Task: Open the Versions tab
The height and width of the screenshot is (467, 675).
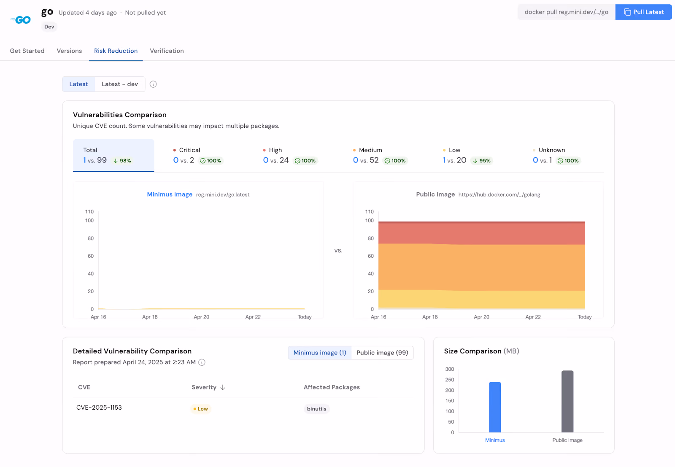Action: pyautogui.click(x=70, y=51)
